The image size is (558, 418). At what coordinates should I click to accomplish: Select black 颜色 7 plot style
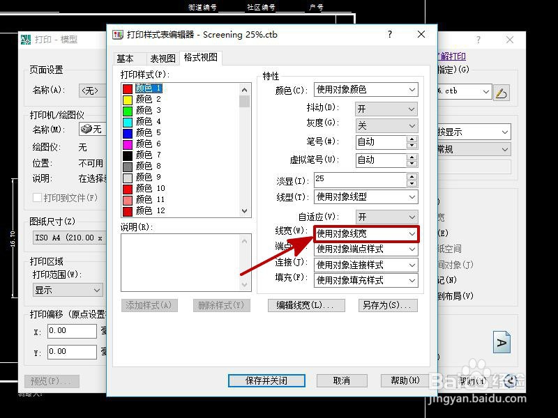[142, 155]
